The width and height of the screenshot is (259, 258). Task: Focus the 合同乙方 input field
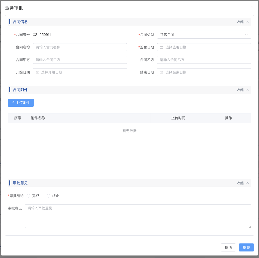[204, 60]
